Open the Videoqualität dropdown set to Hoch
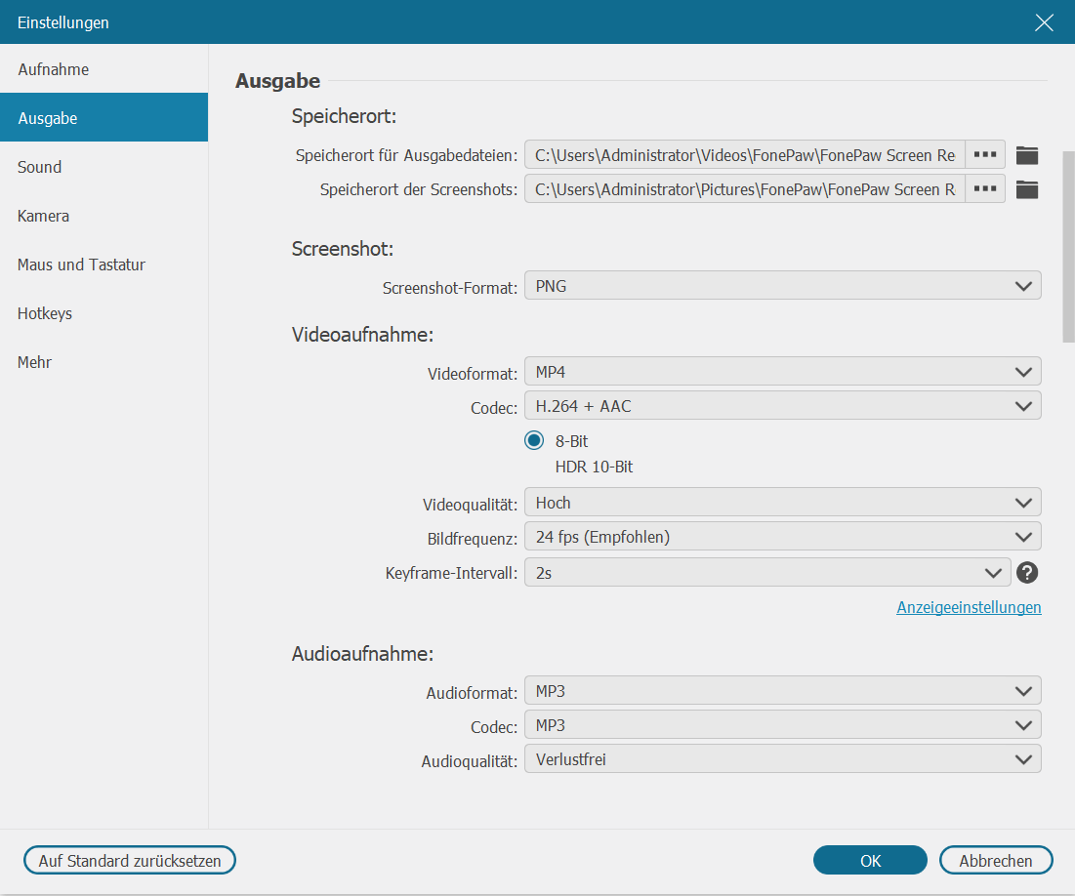 pos(782,503)
